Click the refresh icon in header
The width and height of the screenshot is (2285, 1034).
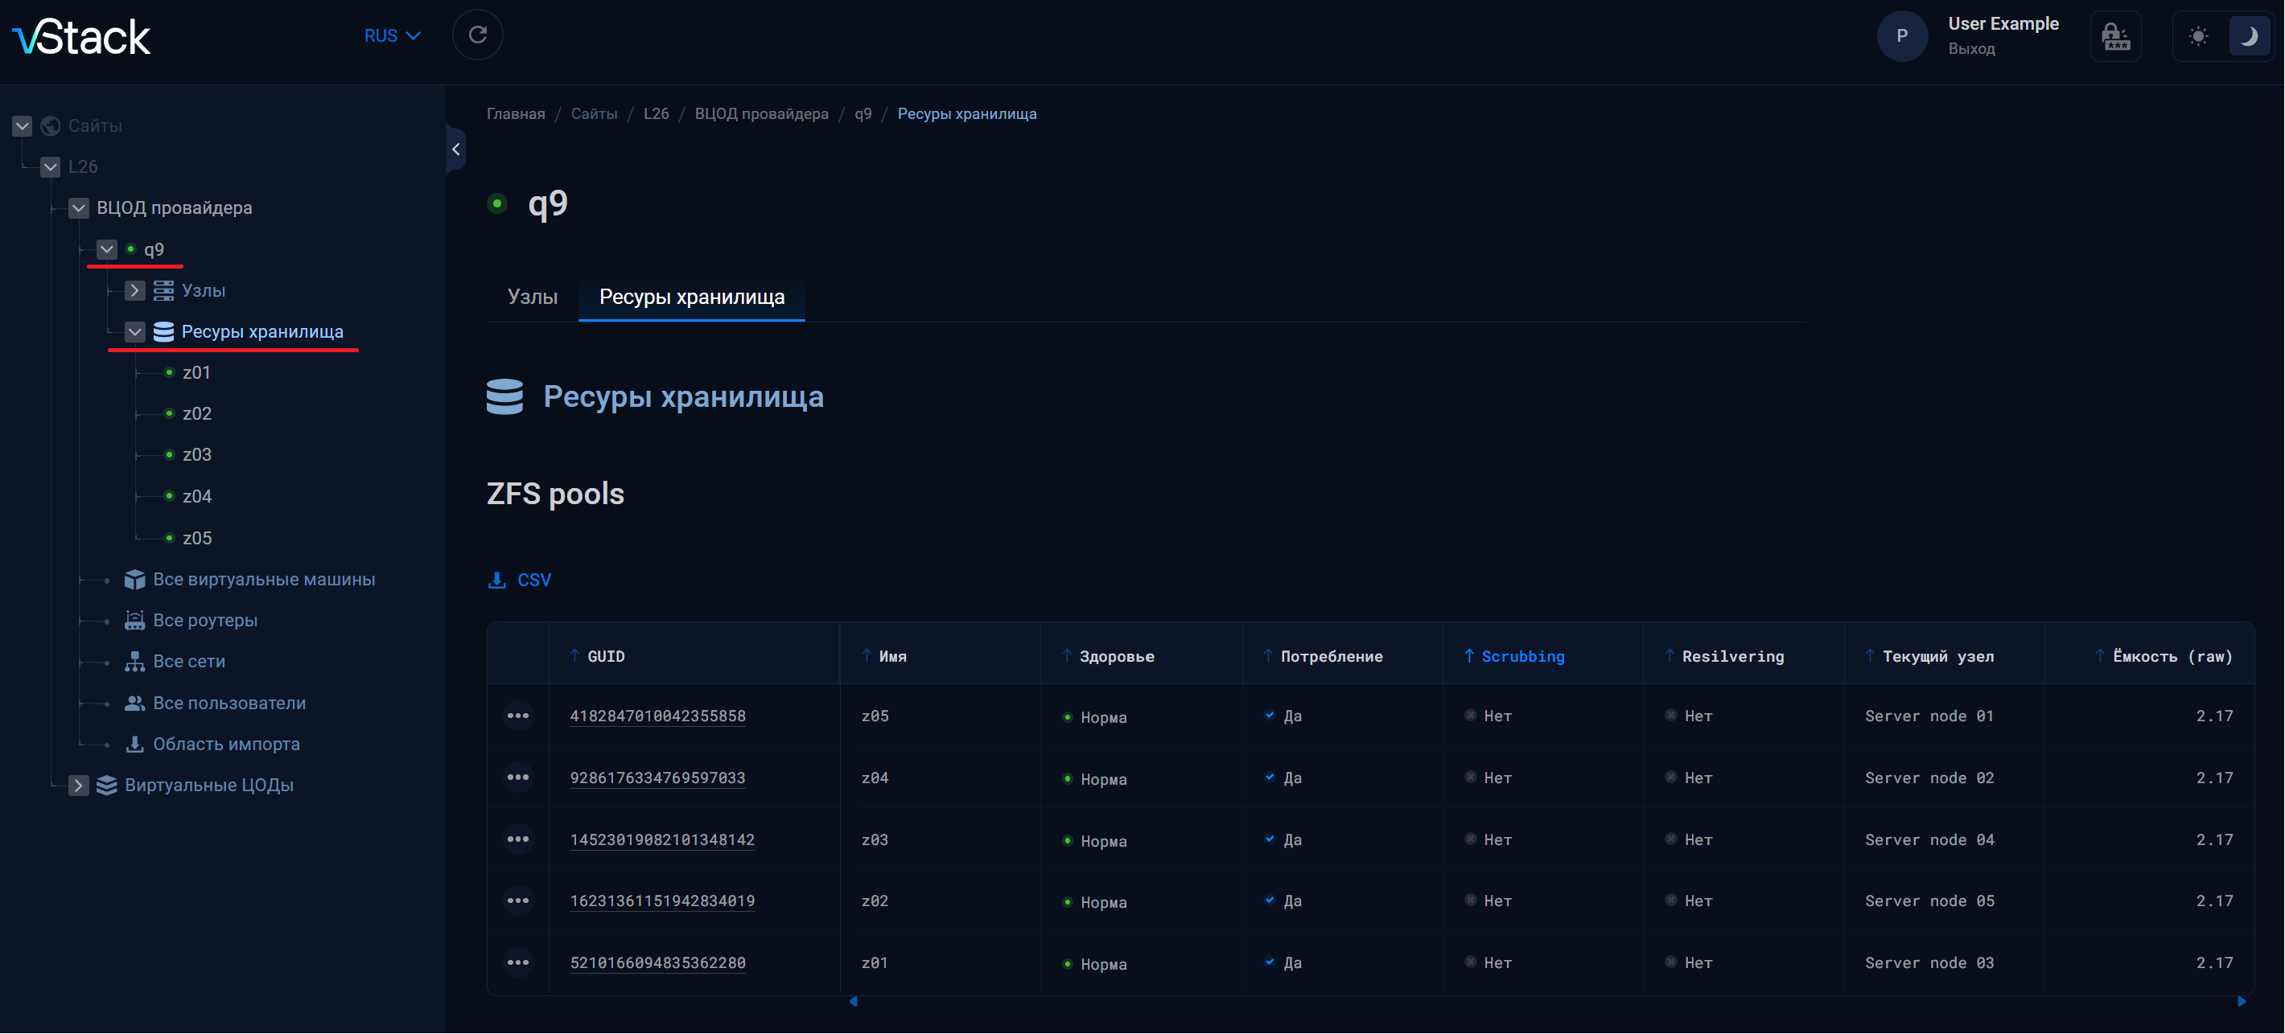coord(477,35)
